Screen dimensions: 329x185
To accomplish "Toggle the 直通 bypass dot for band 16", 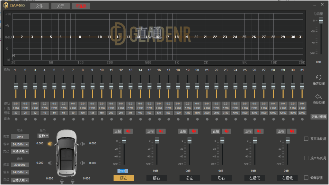I will [159, 119].
